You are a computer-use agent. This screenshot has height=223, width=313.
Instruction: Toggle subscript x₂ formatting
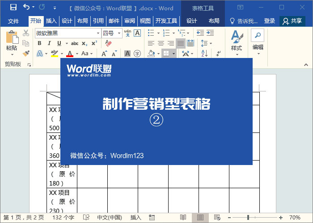point(85,43)
